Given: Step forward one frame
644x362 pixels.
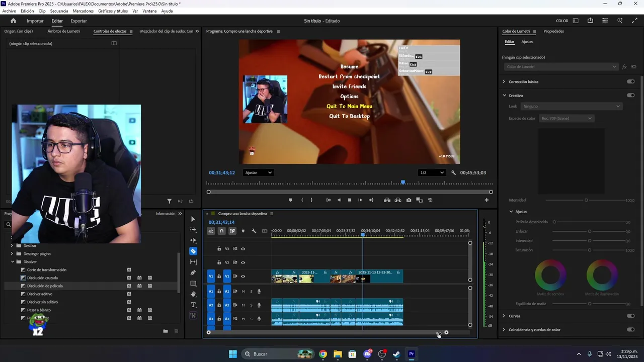Looking at the screenshot, I should point(360,200).
